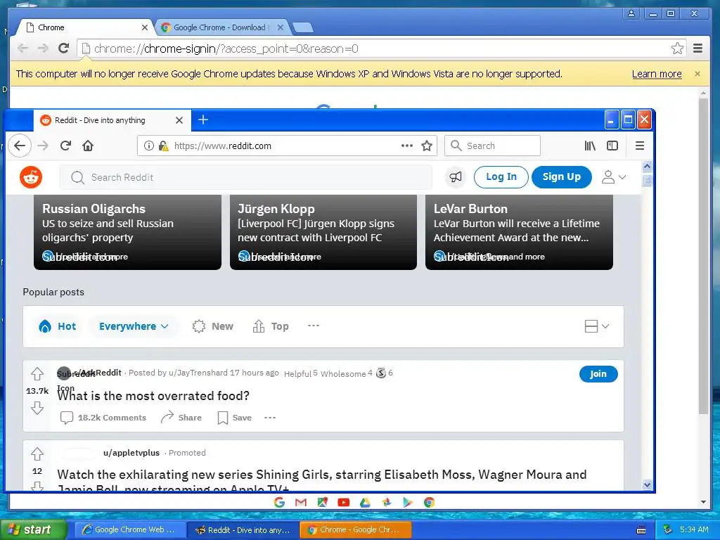This screenshot has width=720, height=540.
Task: Open the Firefox library icon
Action: coord(590,146)
